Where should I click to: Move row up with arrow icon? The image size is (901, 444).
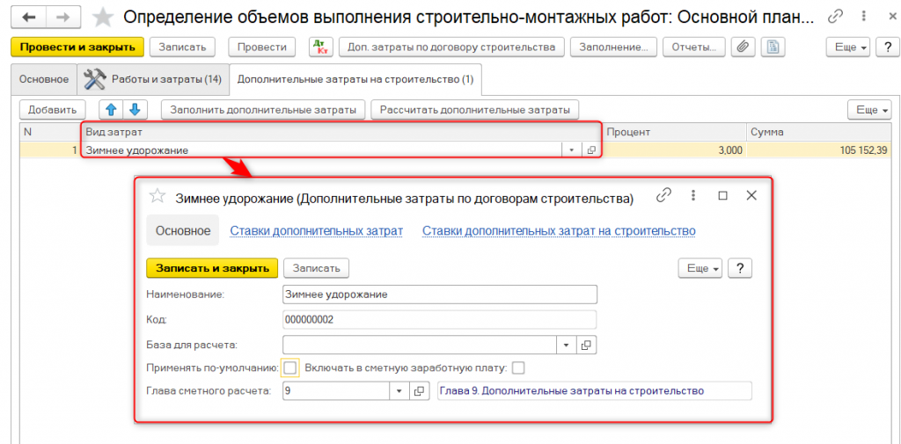(x=111, y=110)
